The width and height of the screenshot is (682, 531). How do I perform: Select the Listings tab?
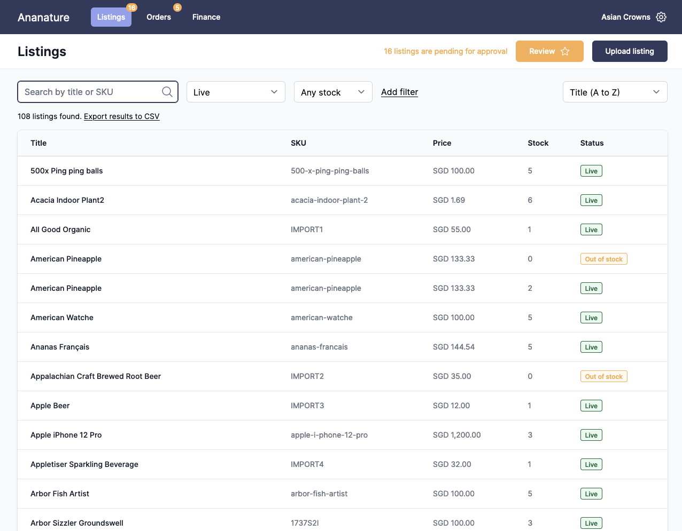(111, 17)
